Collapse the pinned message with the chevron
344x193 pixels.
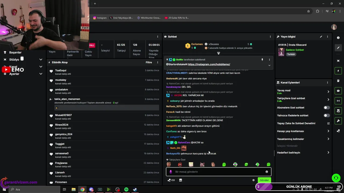coord(269,65)
